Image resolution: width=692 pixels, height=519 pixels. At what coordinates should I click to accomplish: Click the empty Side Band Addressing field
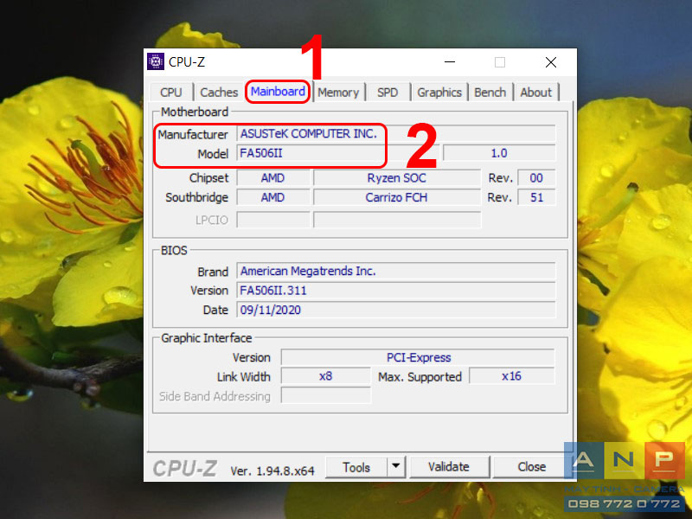tap(326, 396)
